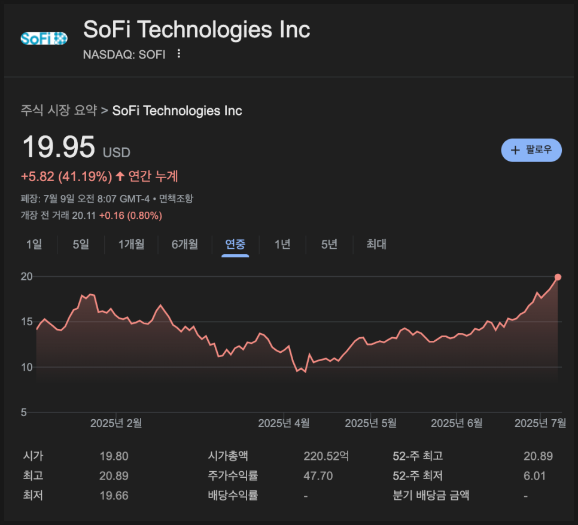Click the 팔로우 follow button

(x=531, y=150)
